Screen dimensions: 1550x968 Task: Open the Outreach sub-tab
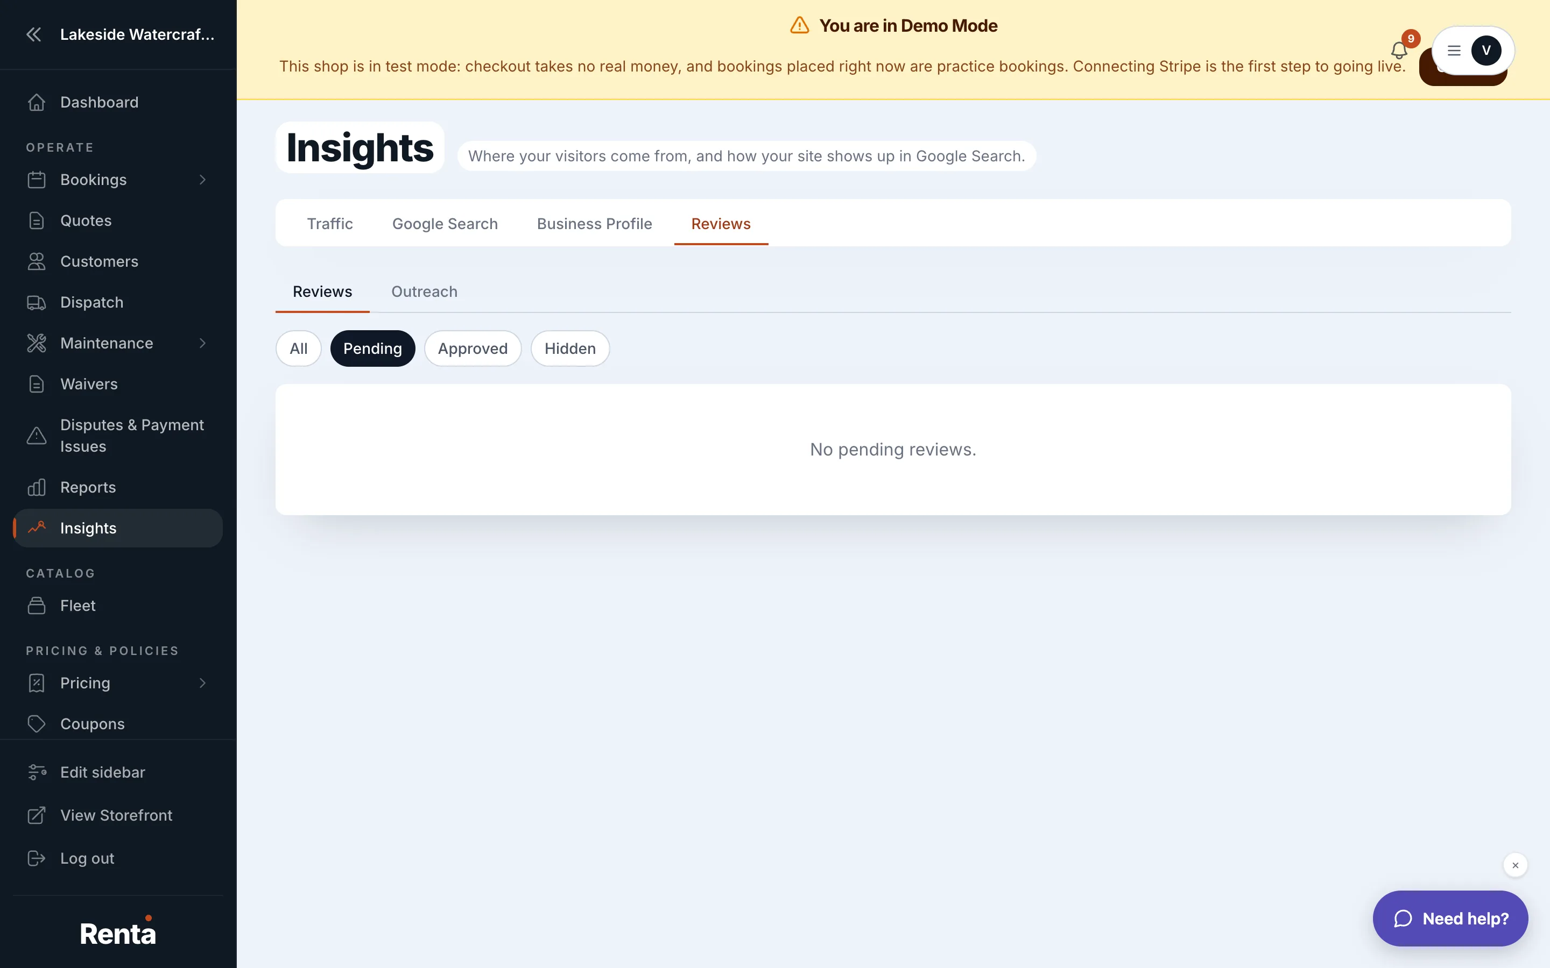click(x=424, y=291)
